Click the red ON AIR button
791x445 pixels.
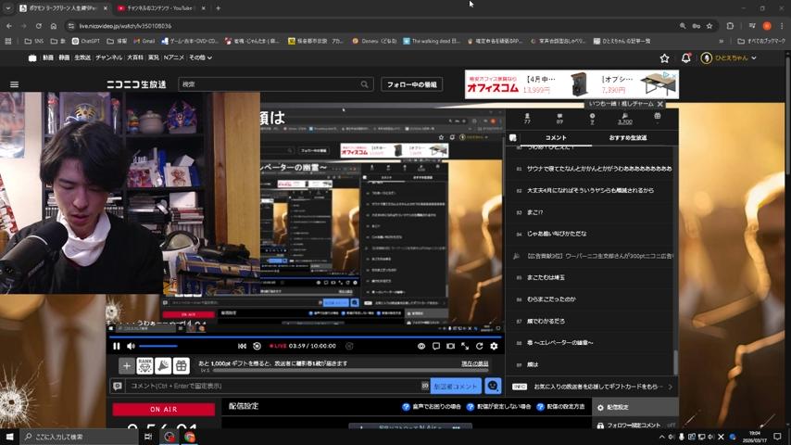pos(163,409)
